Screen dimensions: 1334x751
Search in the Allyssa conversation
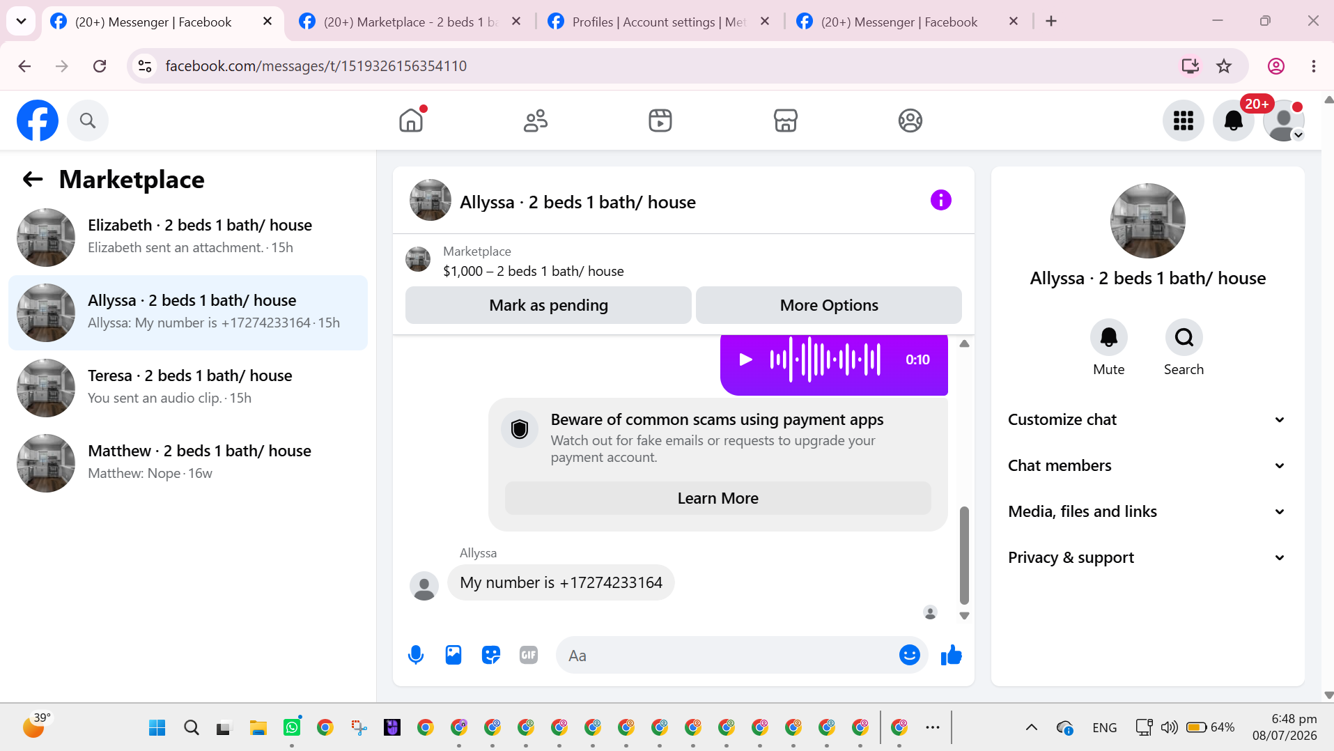pos(1184,337)
